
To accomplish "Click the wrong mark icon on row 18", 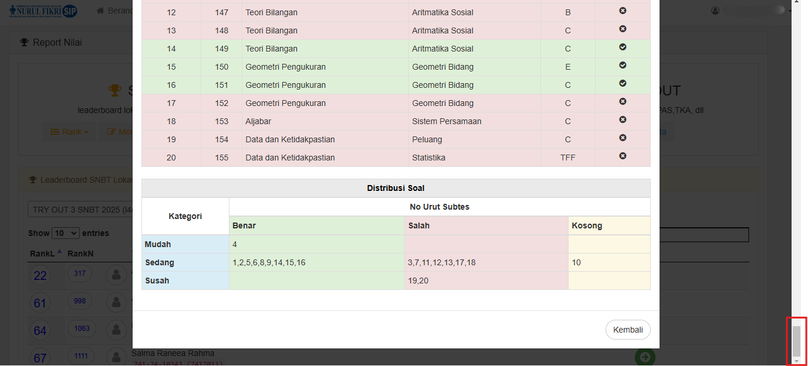I will pos(623,119).
